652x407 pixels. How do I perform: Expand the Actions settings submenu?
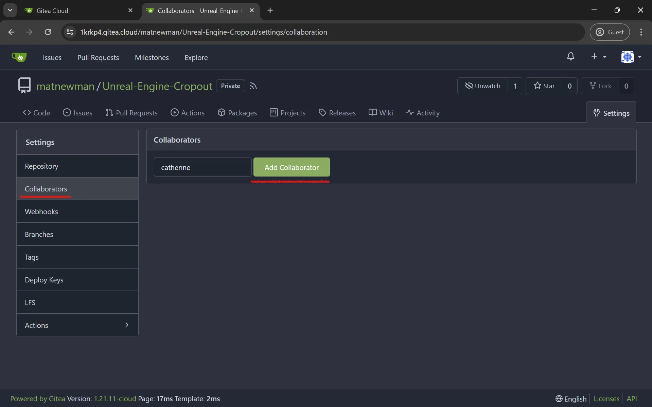(x=77, y=325)
